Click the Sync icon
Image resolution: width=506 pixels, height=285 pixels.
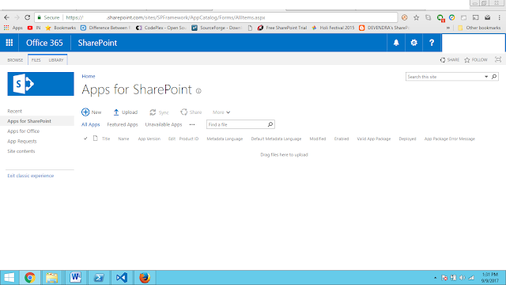tap(153, 112)
